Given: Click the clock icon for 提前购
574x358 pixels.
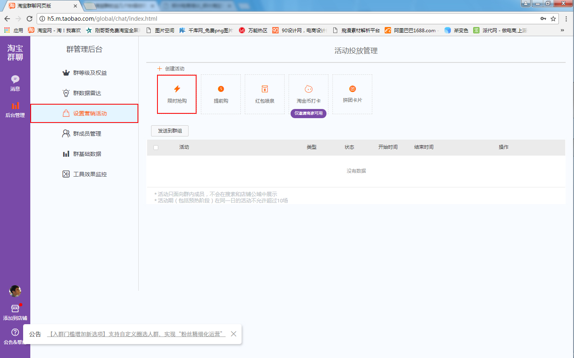Looking at the screenshot, I should [x=221, y=89].
